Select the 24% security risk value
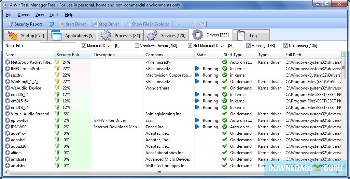 pos(67,62)
